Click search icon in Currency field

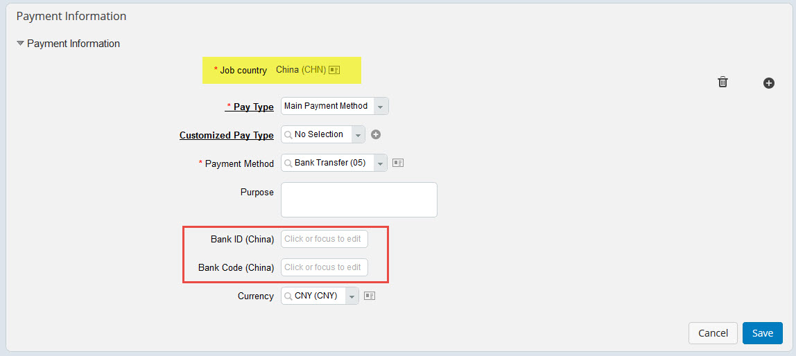pyautogui.click(x=288, y=296)
